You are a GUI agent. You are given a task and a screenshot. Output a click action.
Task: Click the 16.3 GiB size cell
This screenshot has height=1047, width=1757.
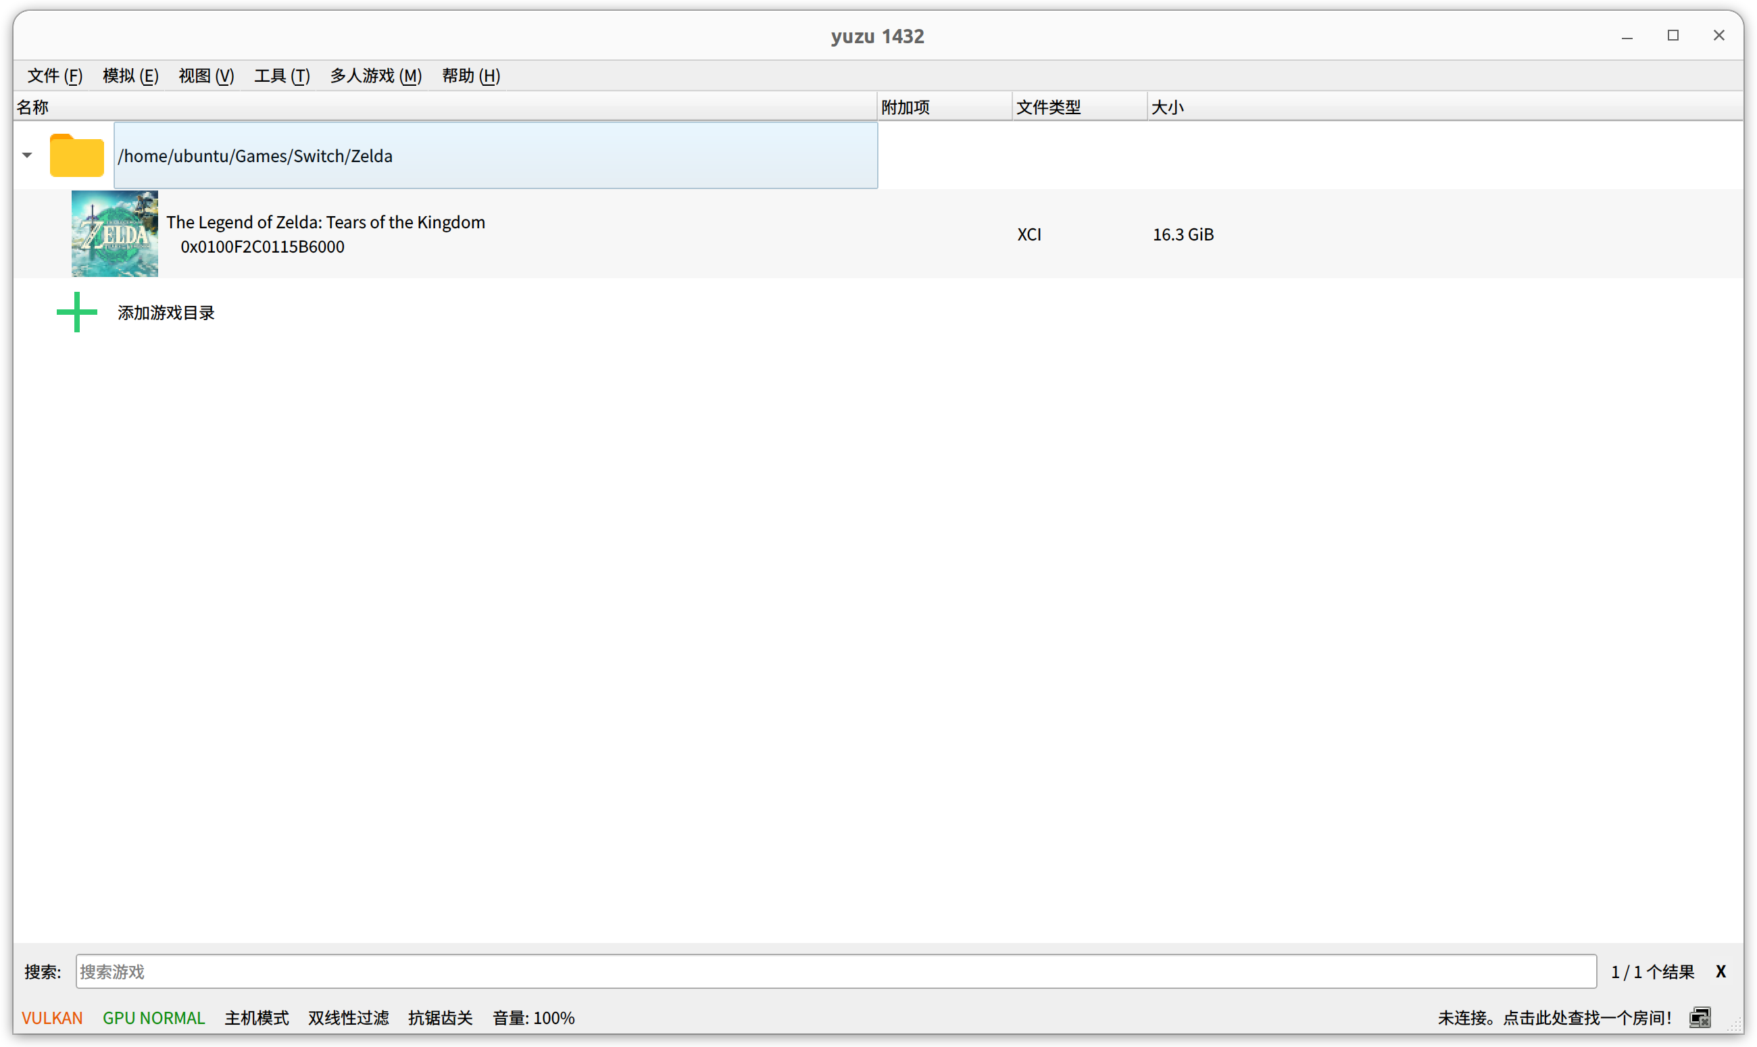pos(1183,234)
